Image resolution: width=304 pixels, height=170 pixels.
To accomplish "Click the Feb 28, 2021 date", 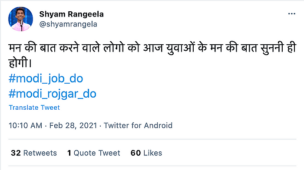I will [73, 125].
